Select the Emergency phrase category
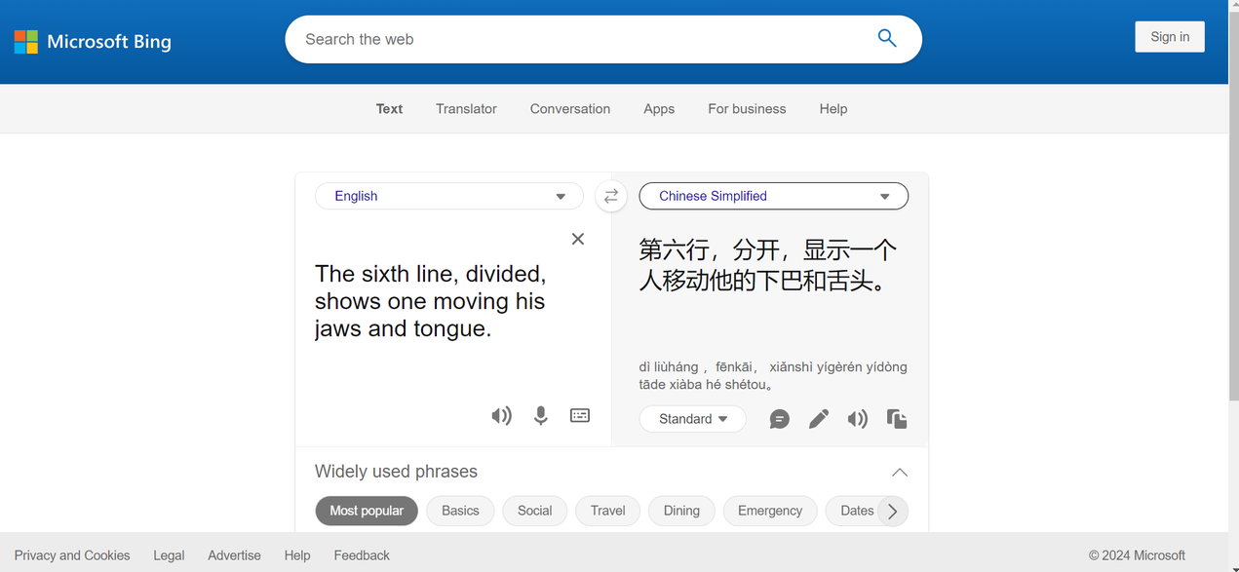This screenshot has width=1239, height=572. 770,511
